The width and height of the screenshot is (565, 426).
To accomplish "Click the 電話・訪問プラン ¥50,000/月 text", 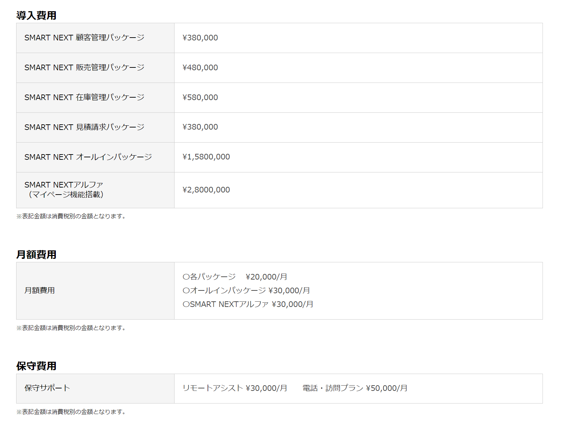I will [355, 388].
